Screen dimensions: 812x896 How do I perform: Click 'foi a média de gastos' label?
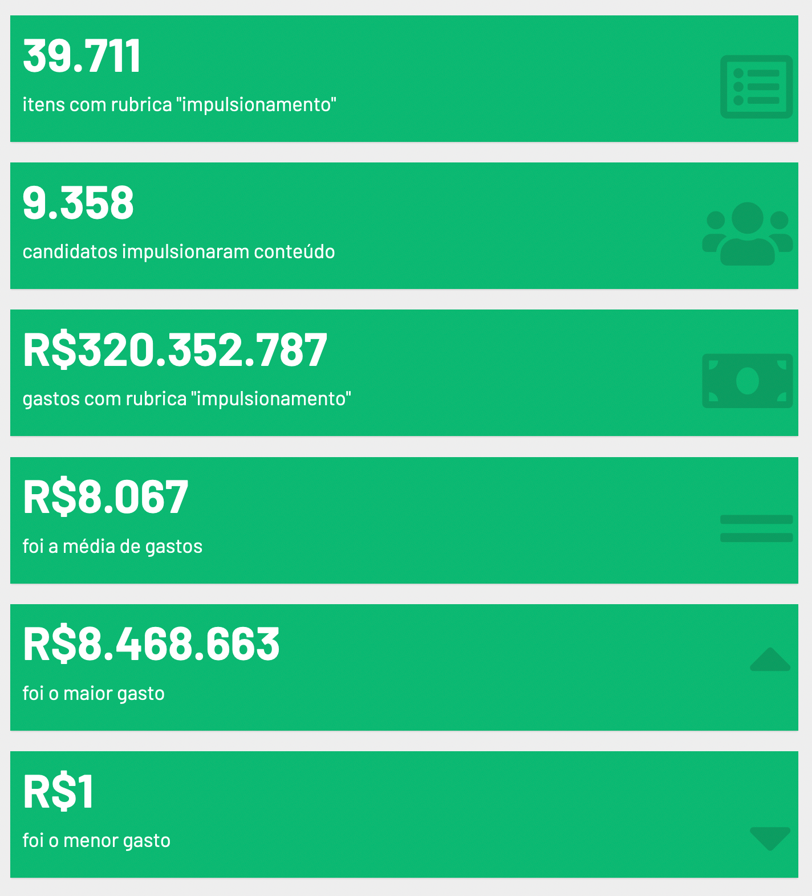pos(112,547)
